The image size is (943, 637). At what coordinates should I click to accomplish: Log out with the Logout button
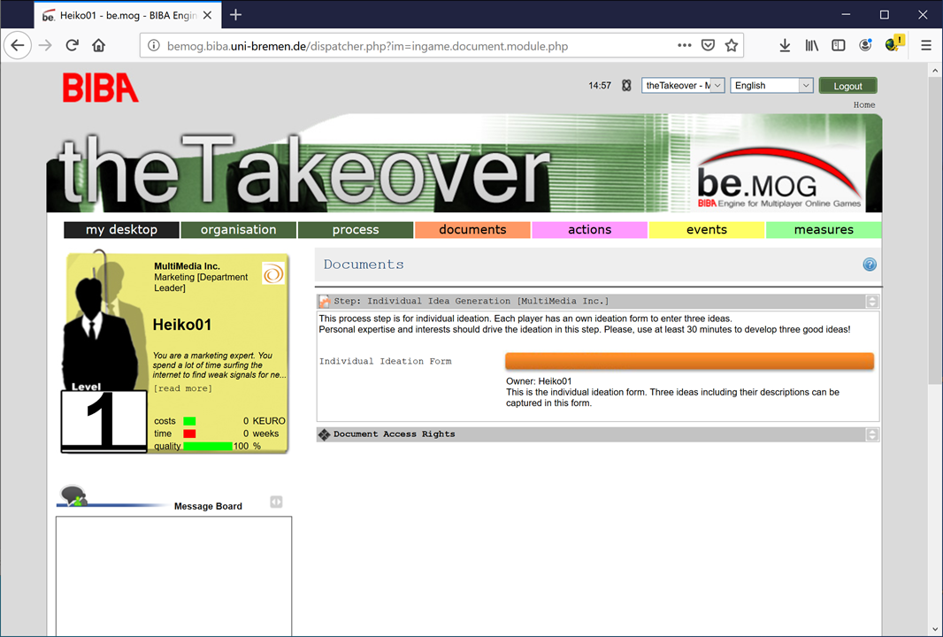tap(848, 86)
